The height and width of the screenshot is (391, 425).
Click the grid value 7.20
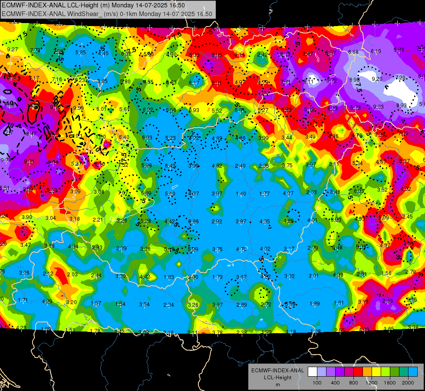(x=400, y=78)
